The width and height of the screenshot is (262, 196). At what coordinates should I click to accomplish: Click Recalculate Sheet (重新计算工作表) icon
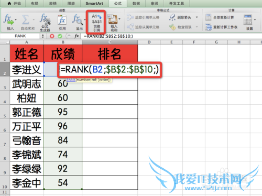(209, 27)
